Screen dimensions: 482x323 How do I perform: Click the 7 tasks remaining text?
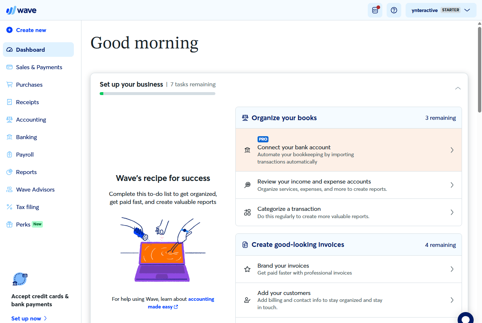pos(193,84)
